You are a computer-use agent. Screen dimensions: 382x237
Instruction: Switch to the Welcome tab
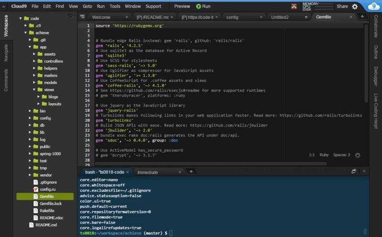pyautogui.click(x=101, y=17)
